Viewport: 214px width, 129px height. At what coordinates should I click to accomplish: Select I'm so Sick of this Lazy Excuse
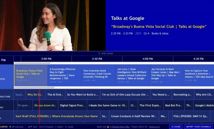point(125,94)
